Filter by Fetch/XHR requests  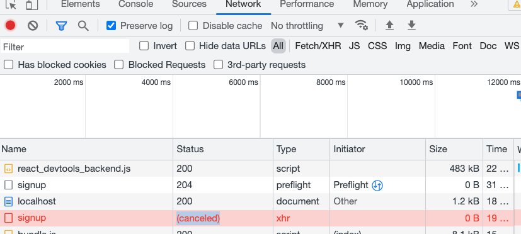click(x=318, y=46)
